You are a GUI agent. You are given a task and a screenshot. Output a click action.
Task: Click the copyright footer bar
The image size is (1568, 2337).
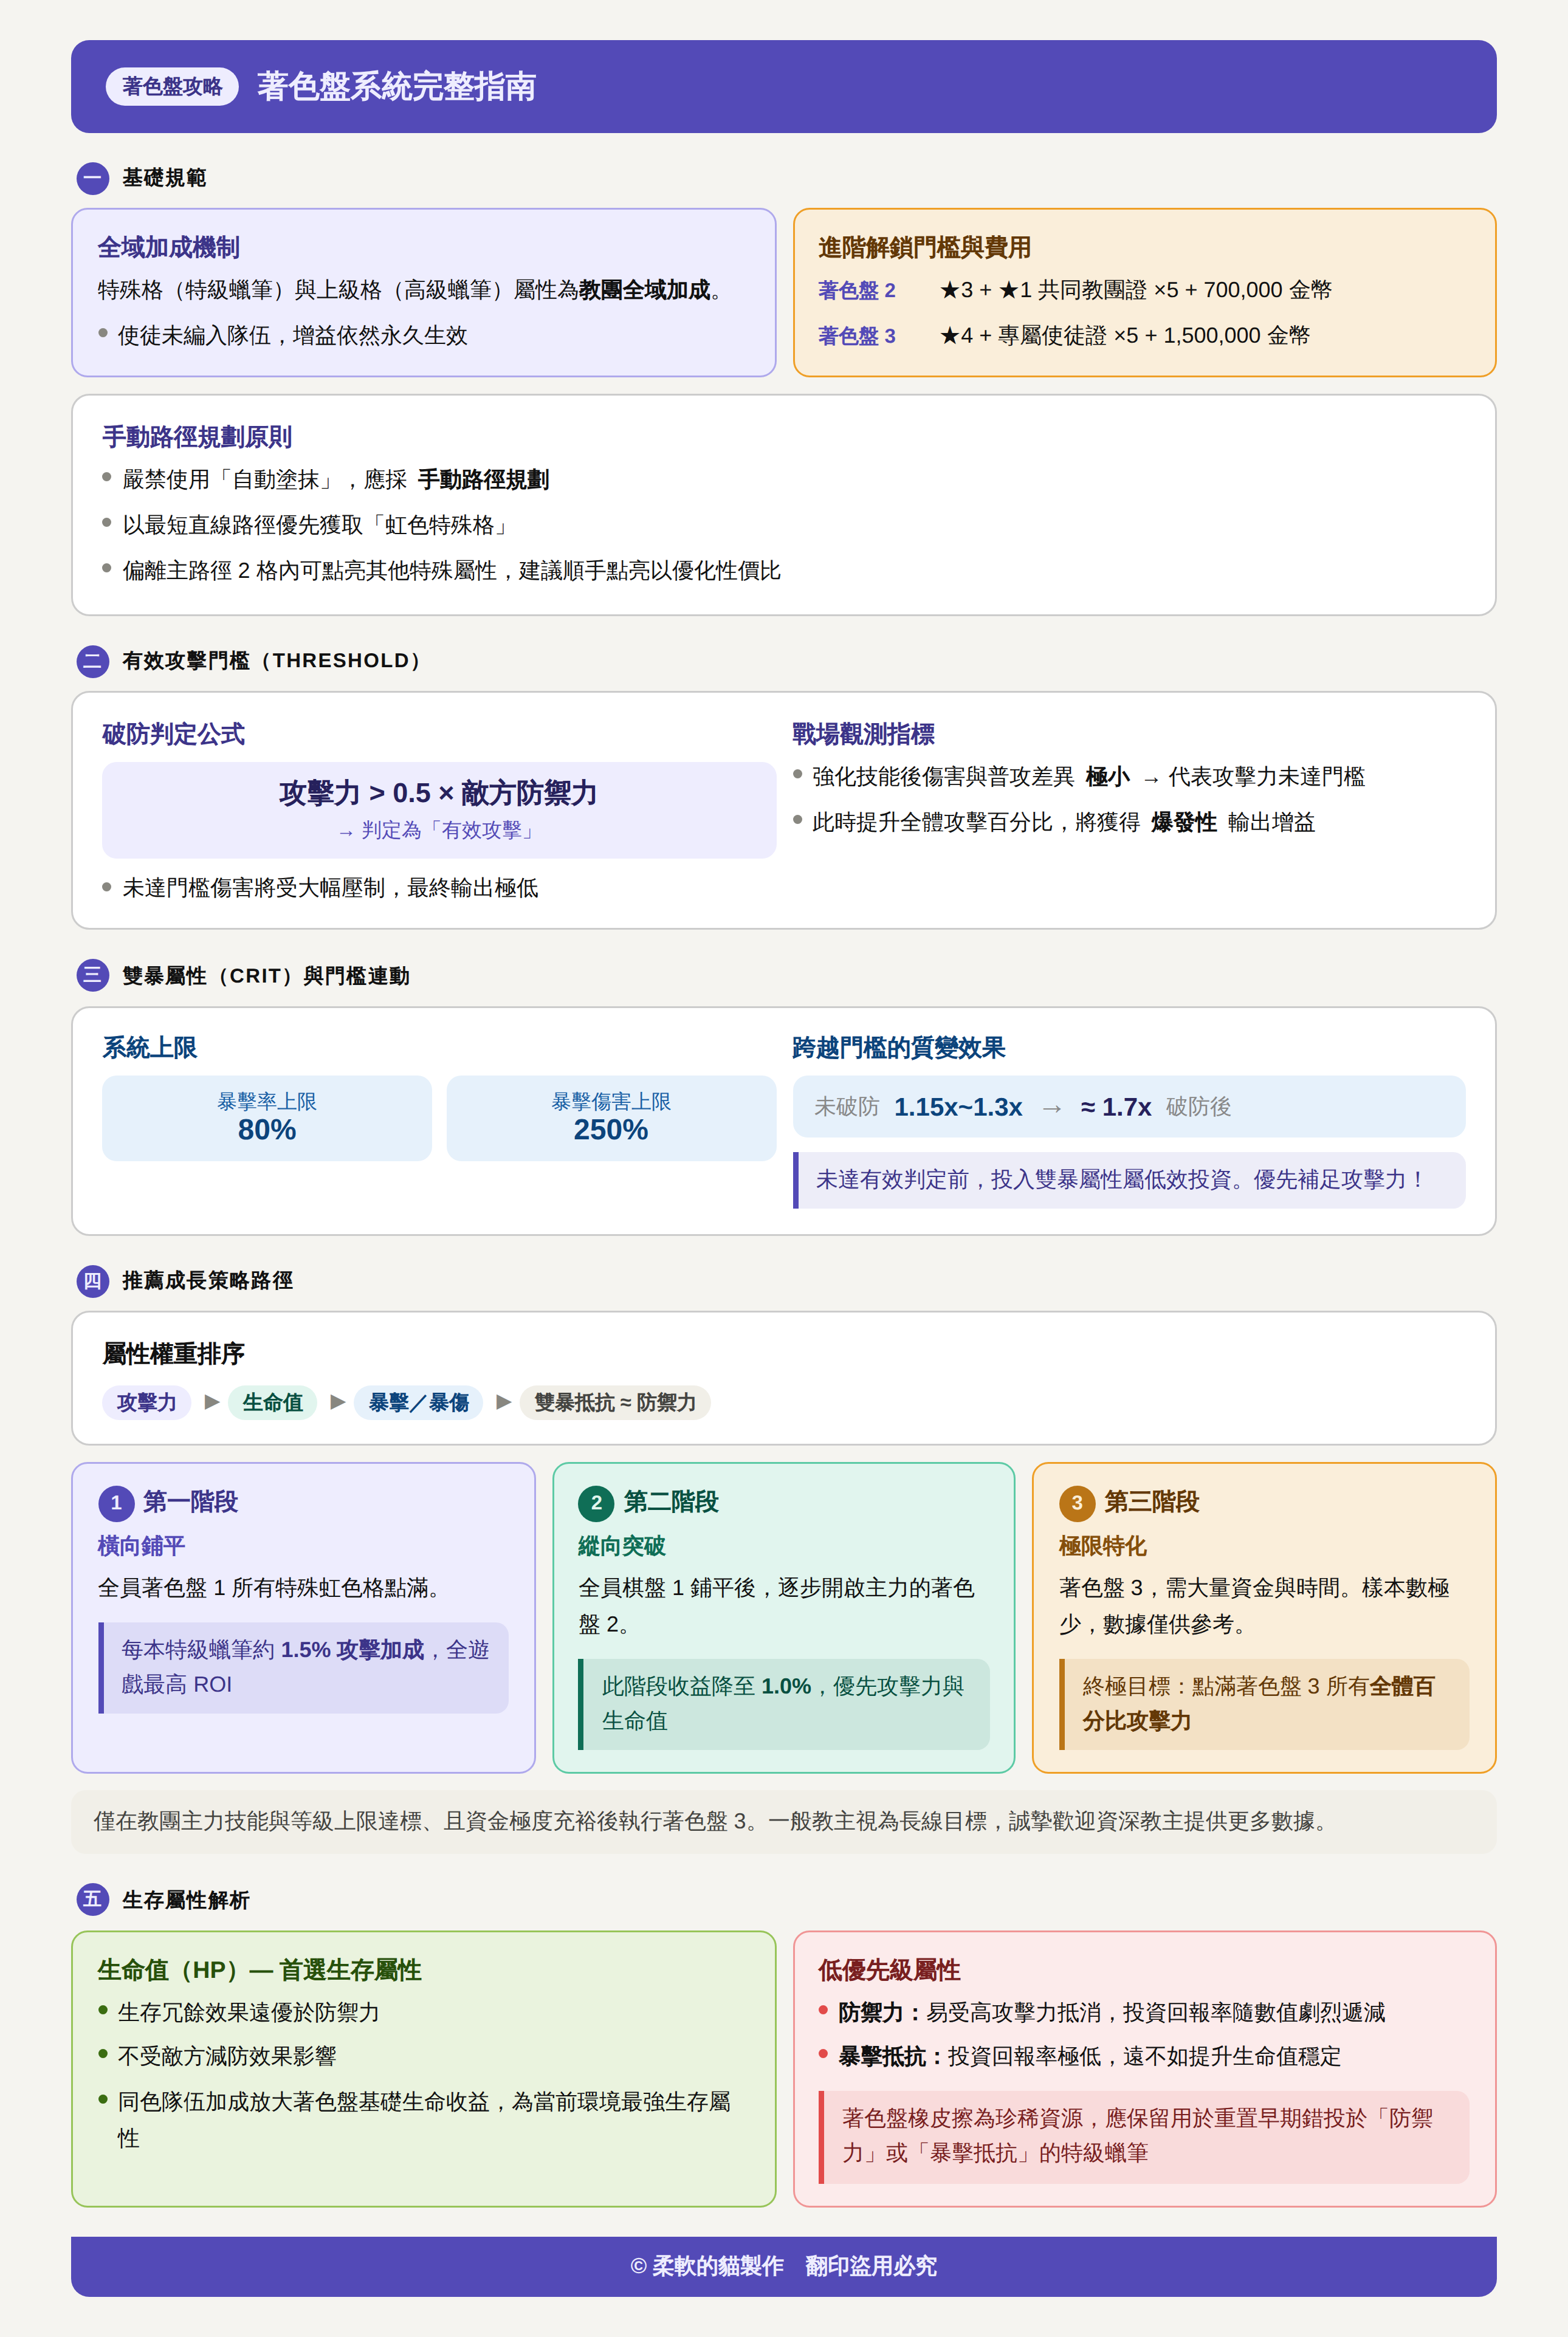tap(783, 2265)
